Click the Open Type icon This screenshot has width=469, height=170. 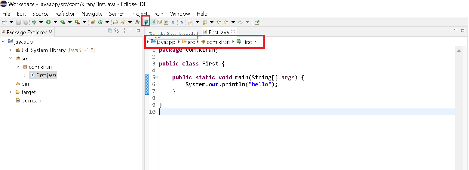[137, 22]
